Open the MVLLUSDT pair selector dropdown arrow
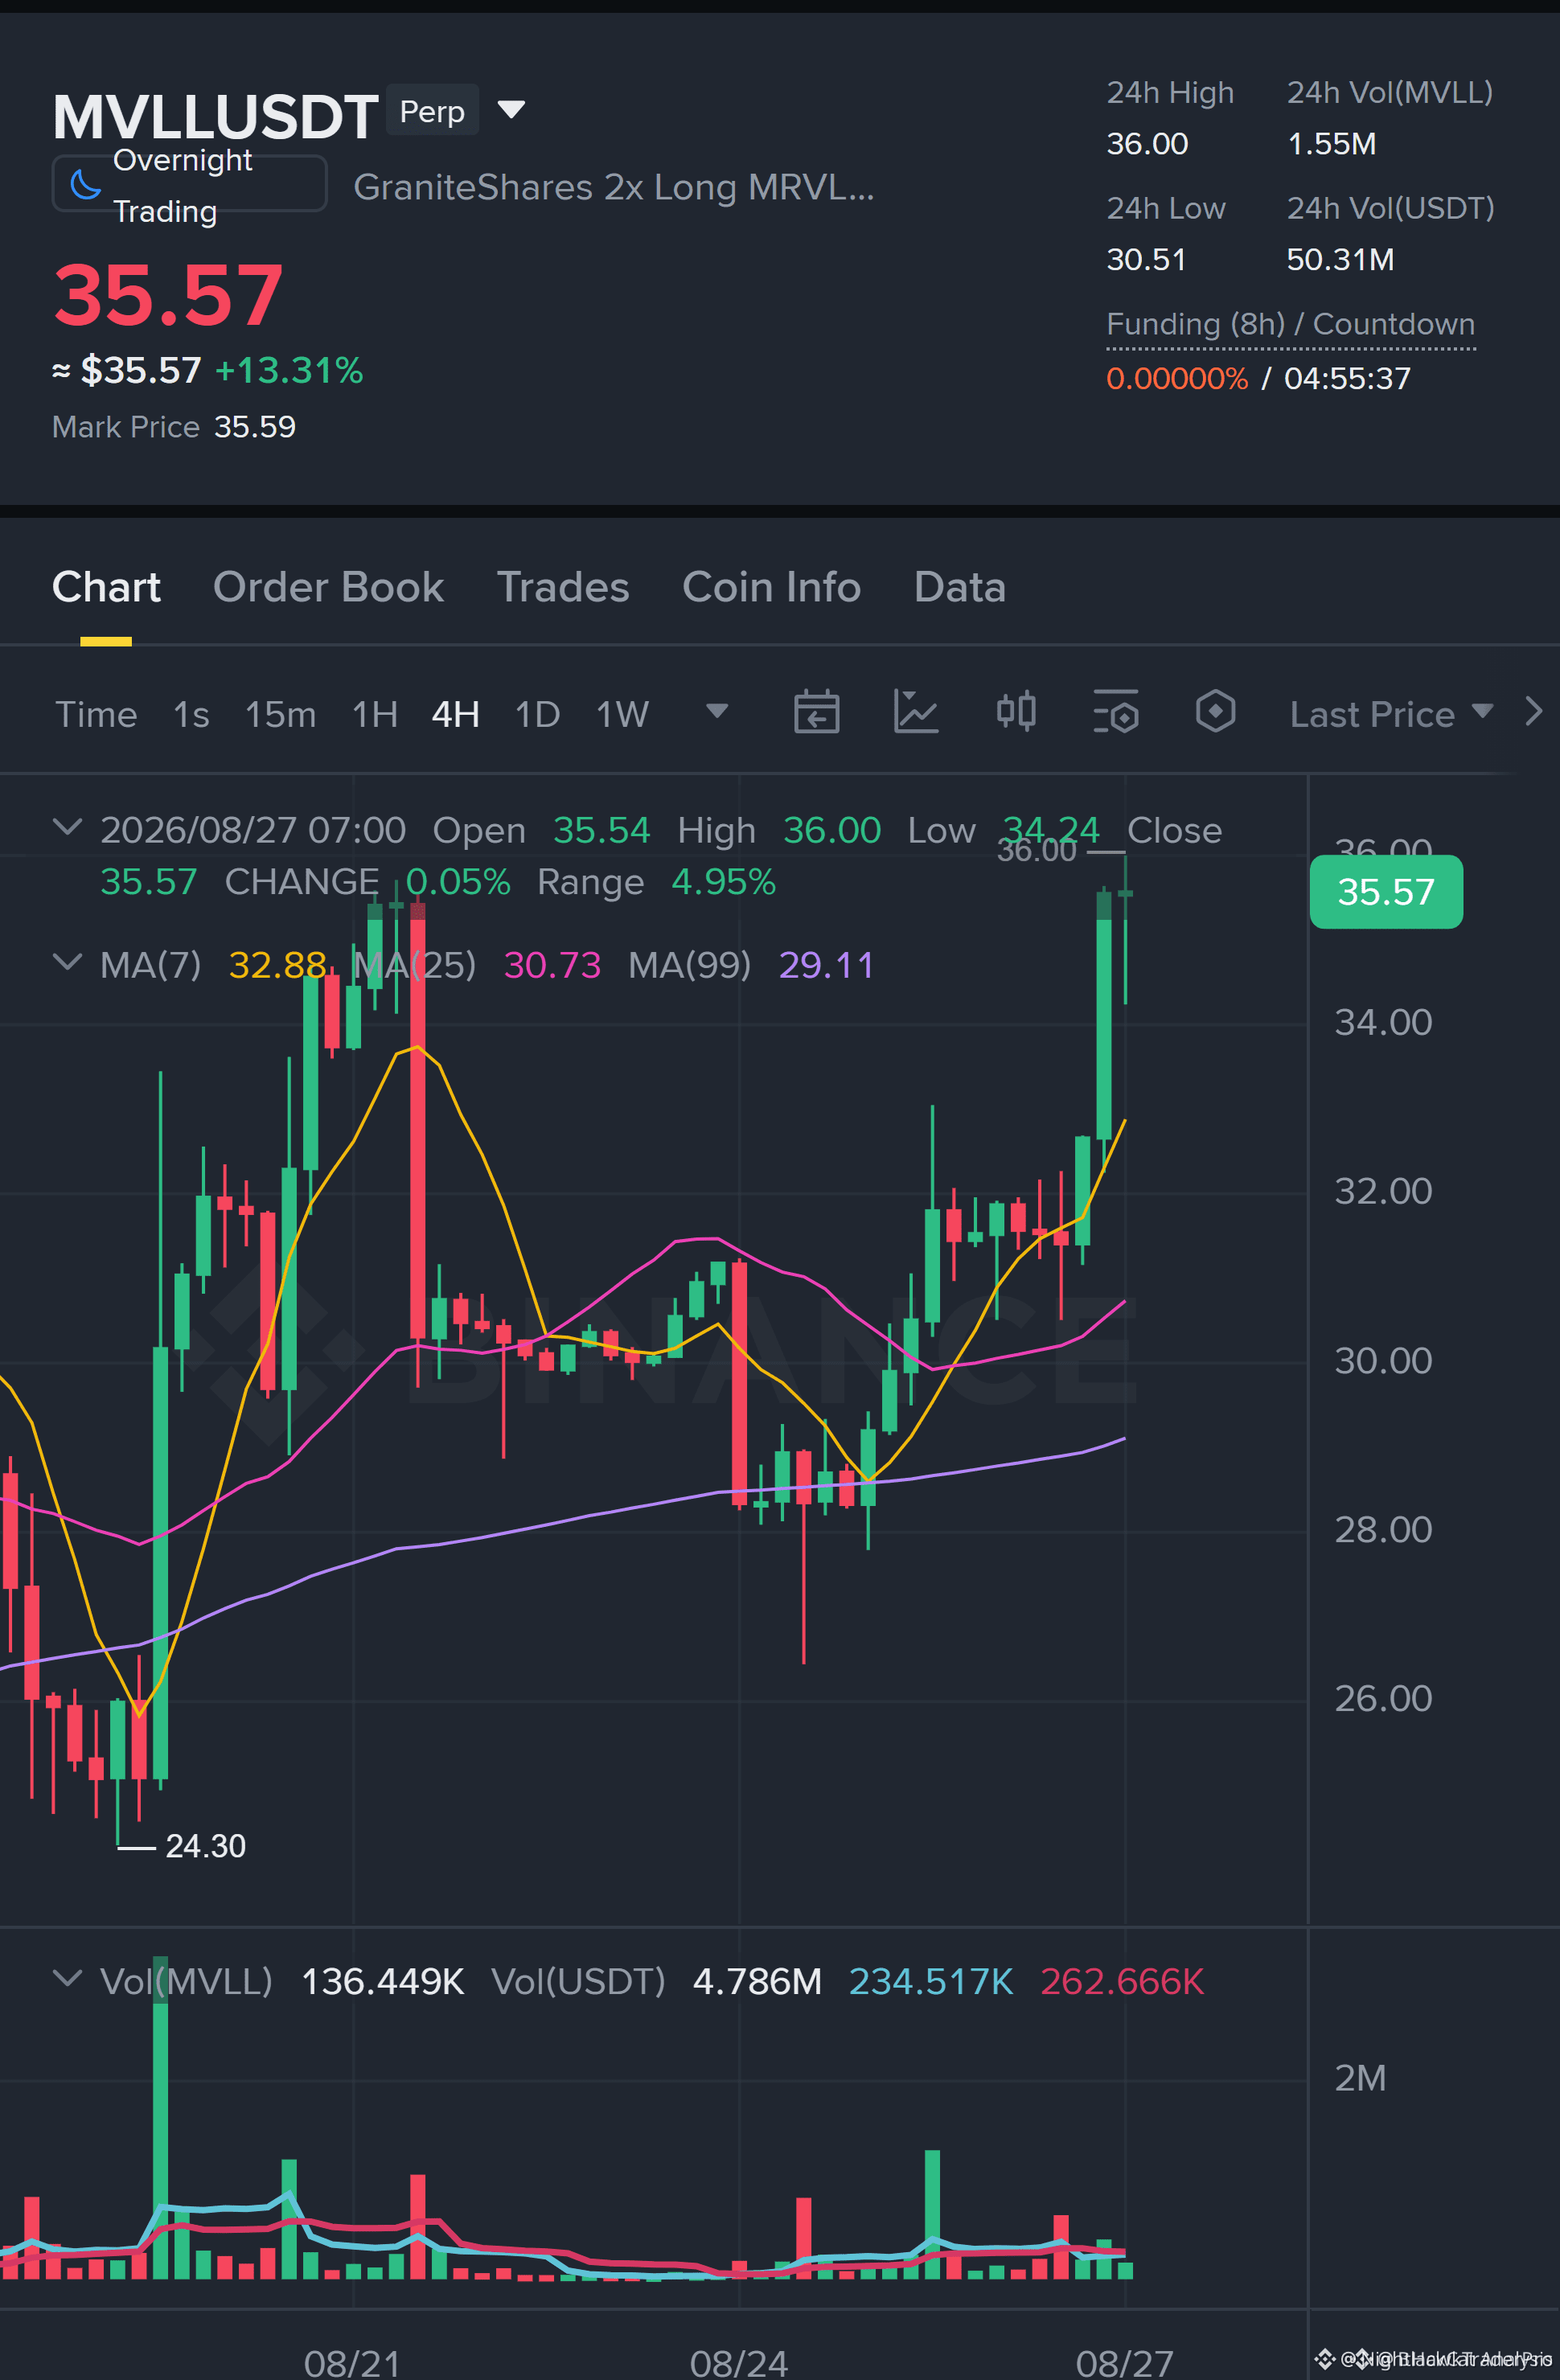Image resolution: width=1560 pixels, height=2380 pixels. (x=511, y=109)
